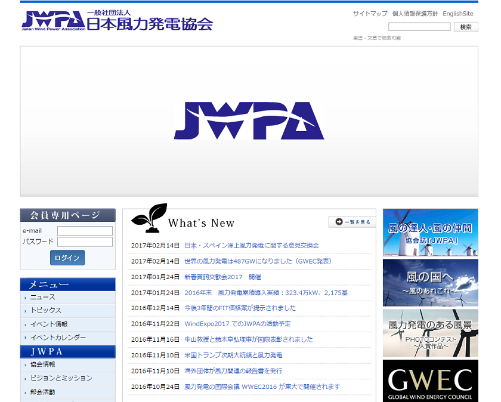Click the sprout icon beside What's New
Screen dimensions: 501x402
[149, 218]
